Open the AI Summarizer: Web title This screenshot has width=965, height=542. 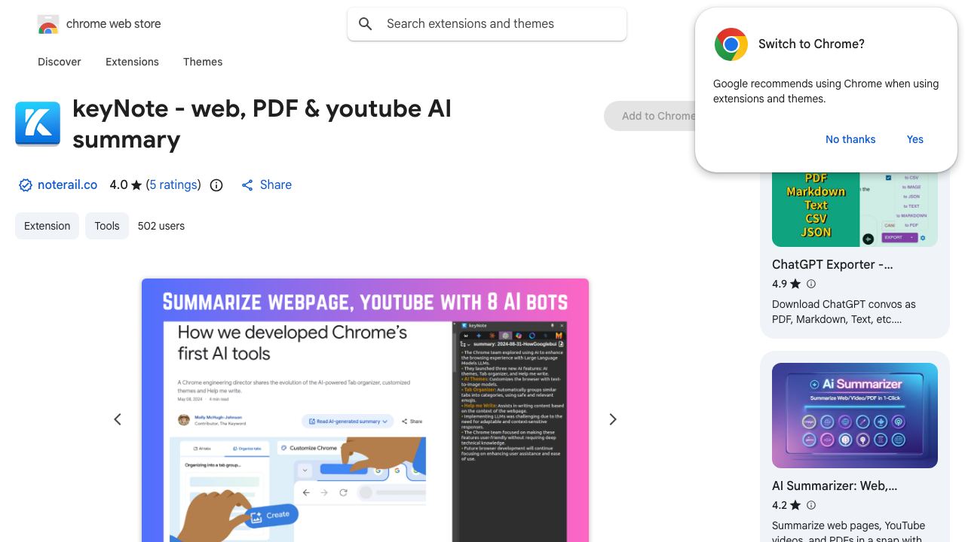pyautogui.click(x=835, y=486)
